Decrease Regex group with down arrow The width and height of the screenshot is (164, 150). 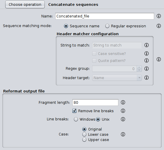tap(139, 70)
